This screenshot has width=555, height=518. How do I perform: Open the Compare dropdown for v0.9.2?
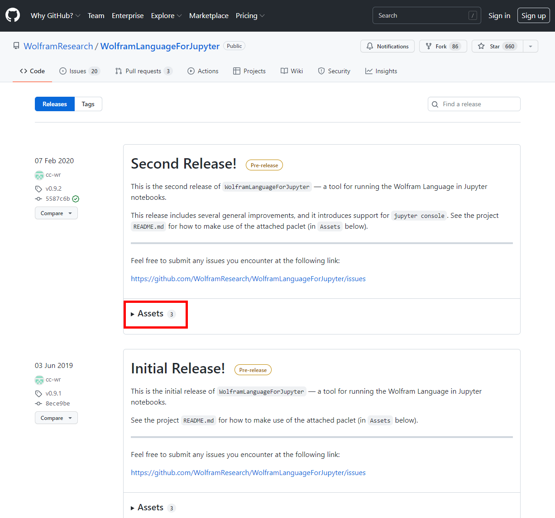56,213
